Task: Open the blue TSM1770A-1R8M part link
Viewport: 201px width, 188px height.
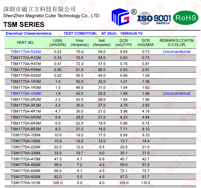Action: pos(26,93)
